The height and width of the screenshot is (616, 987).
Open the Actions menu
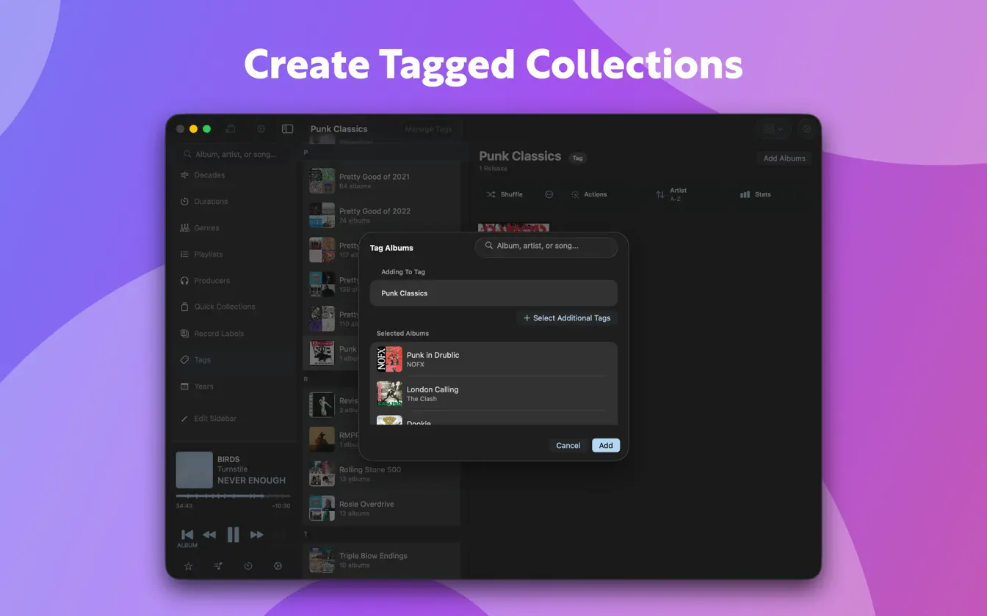coord(589,194)
